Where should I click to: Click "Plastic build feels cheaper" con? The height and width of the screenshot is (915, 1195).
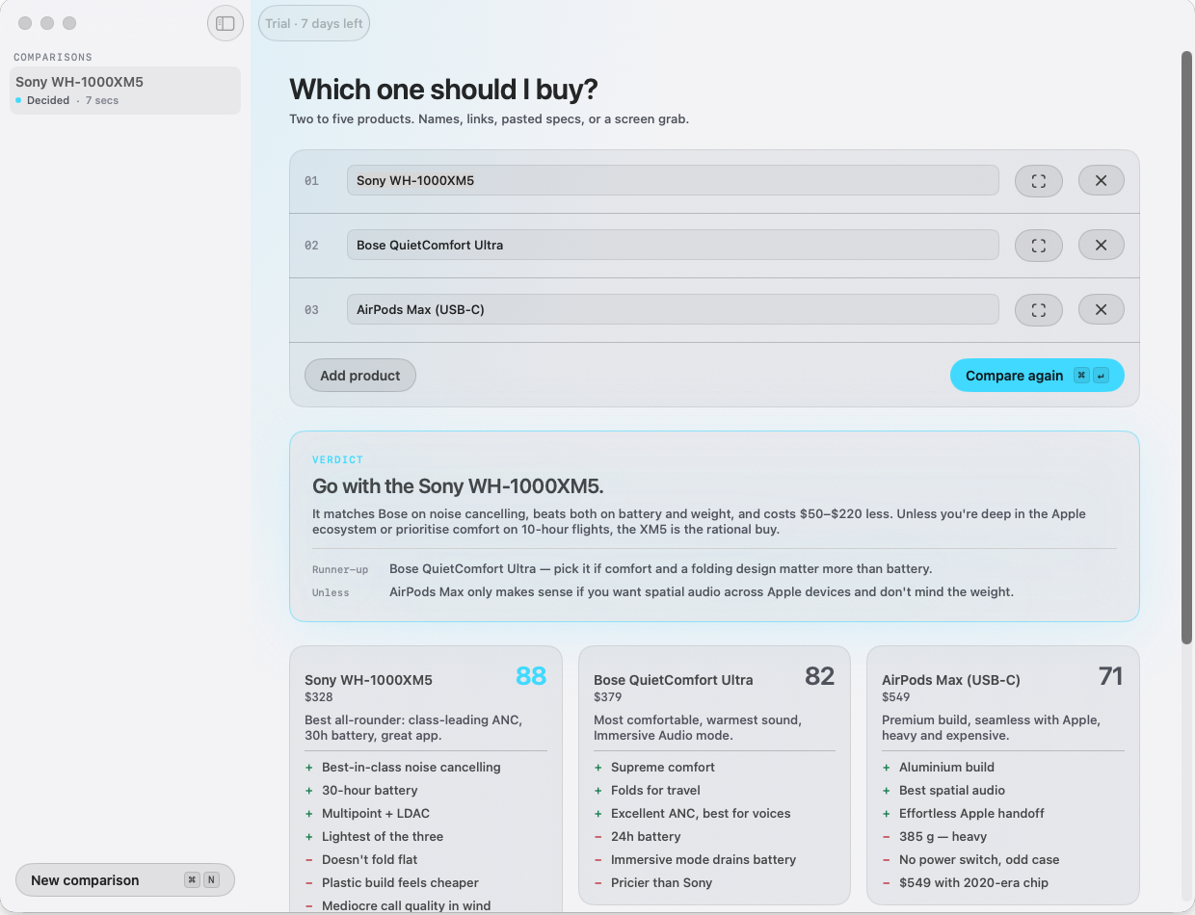click(400, 883)
